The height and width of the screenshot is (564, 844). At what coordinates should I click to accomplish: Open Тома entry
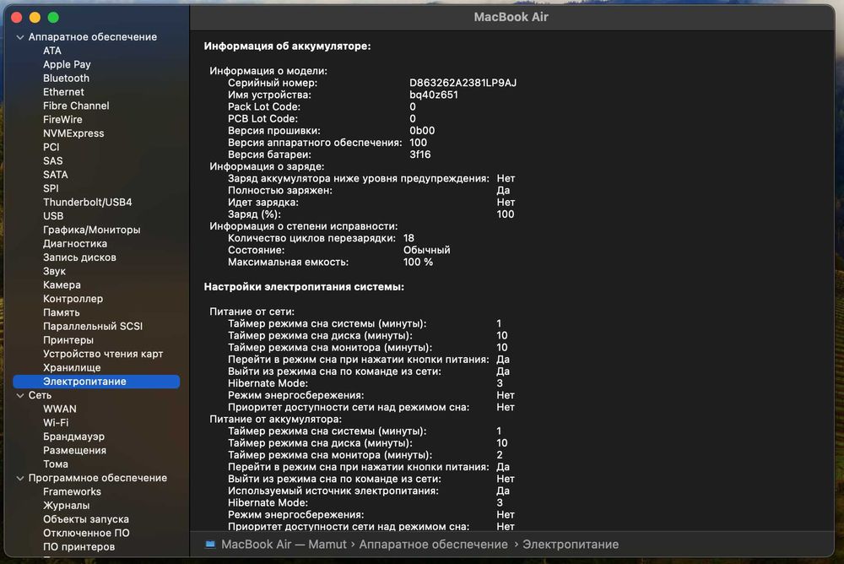[56, 464]
